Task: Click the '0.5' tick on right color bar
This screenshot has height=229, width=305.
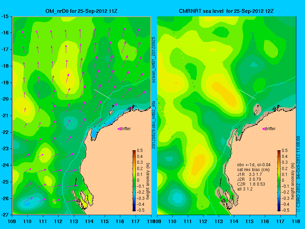Action: (x=285, y=151)
